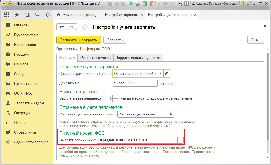
Task: Open the sections grid menu icon
Action: [6, 15]
